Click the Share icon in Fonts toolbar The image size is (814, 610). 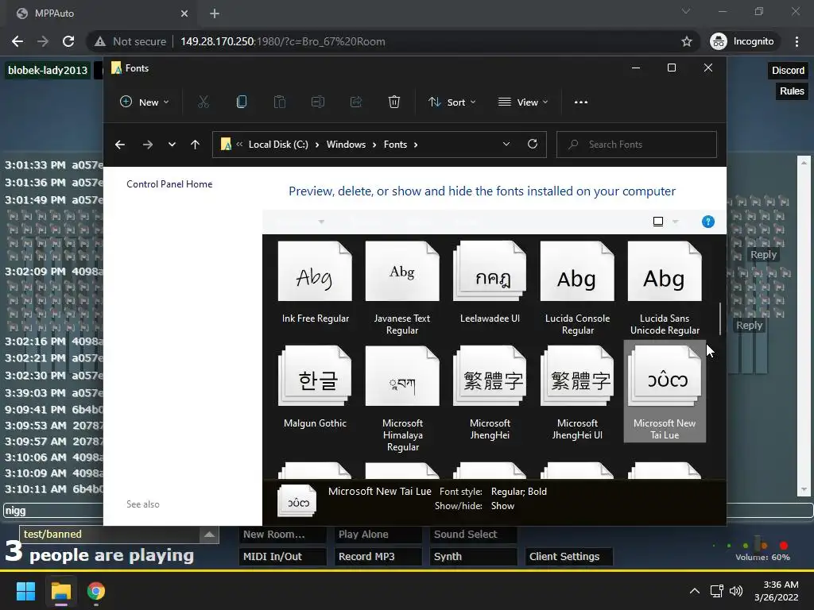pyautogui.click(x=356, y=102)
